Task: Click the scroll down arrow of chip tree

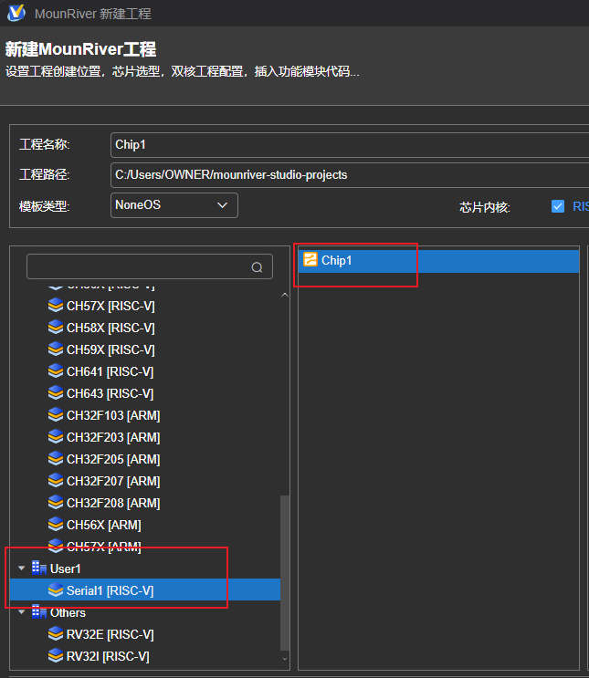Action: tap(285, 659)
